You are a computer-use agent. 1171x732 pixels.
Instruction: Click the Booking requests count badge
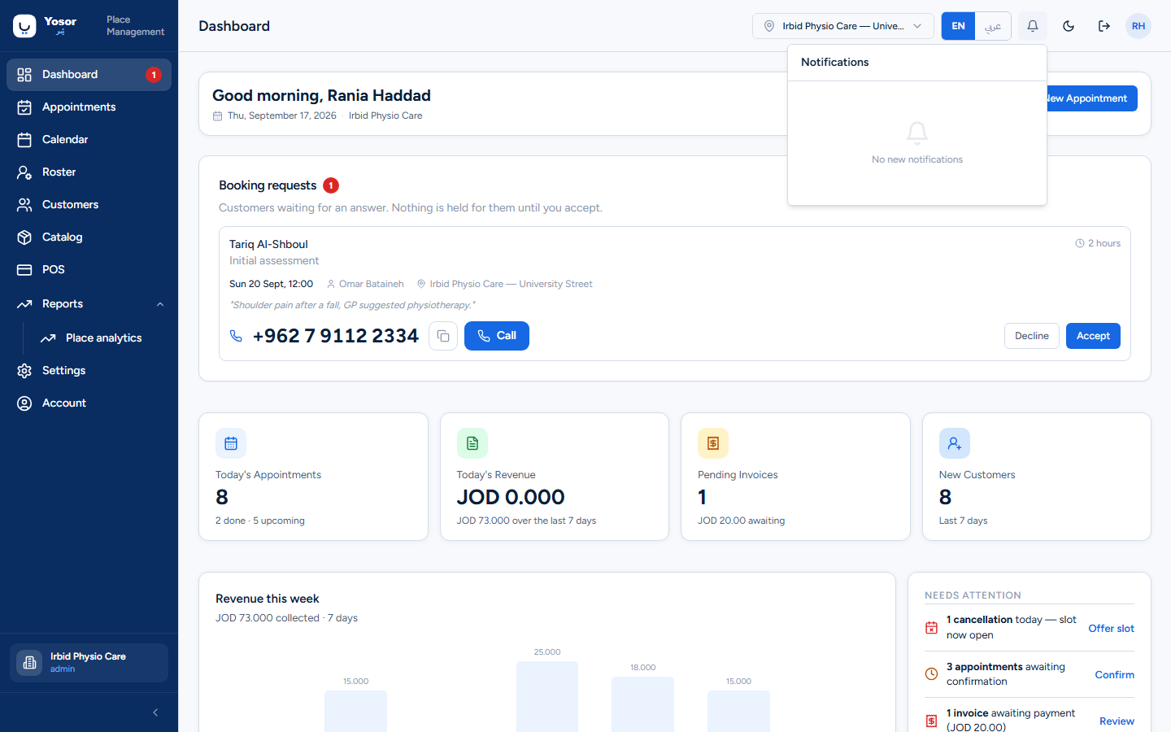coord(331,185)
